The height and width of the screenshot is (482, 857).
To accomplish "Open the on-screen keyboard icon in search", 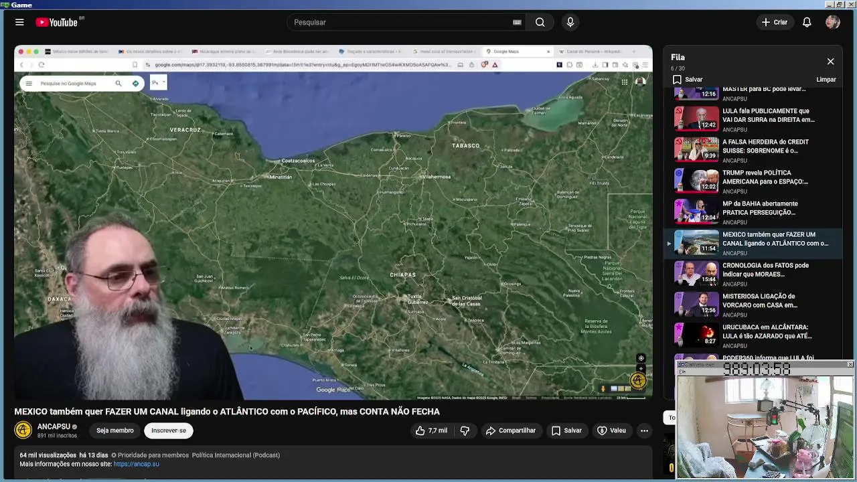I will click(517, 22).
